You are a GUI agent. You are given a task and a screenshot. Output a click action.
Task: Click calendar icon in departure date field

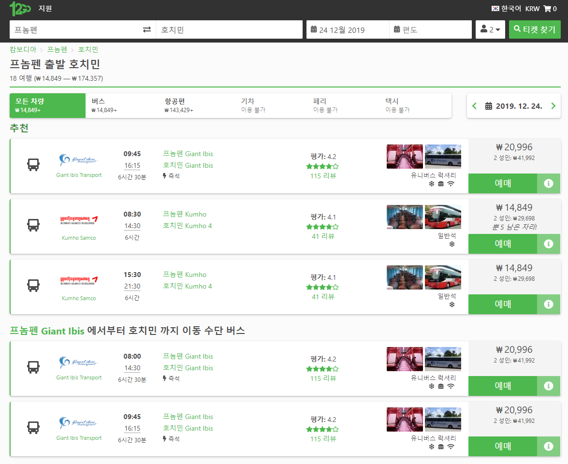tap(314, 29)
